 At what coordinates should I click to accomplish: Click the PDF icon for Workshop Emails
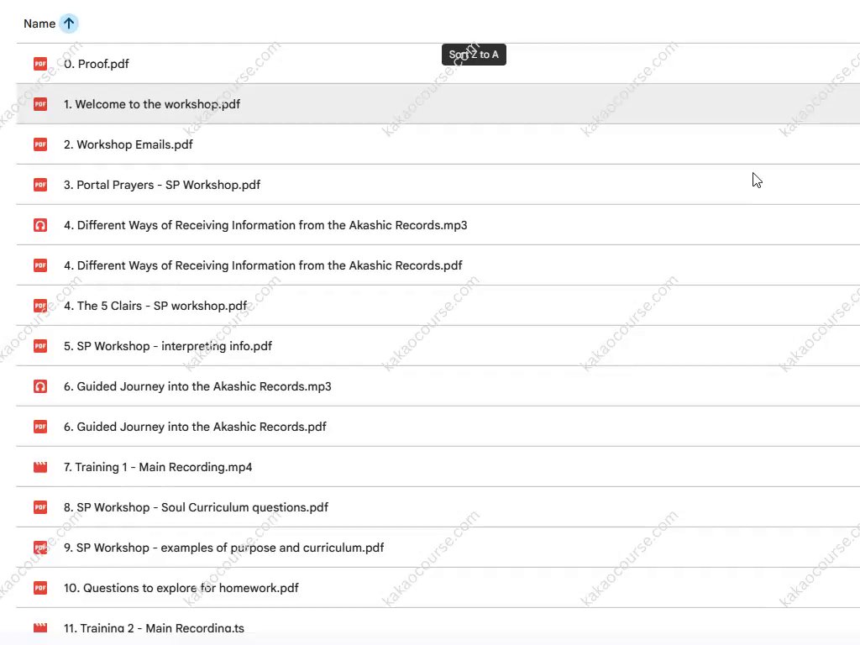pos(40,144)
